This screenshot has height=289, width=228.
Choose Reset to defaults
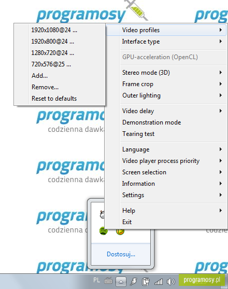pos(60,99)
